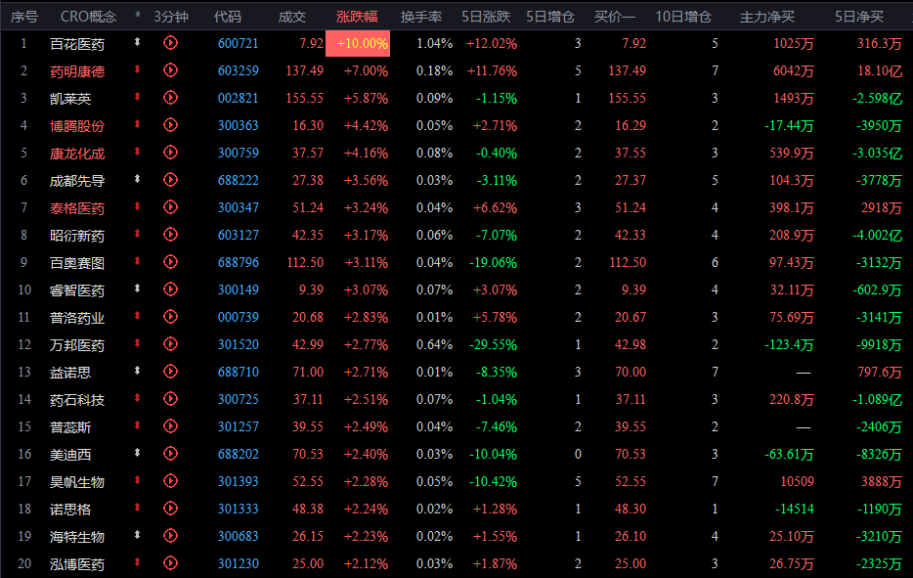Viewport: 913px width, 578px height.
Task: Open 3-minute replay icon for 成都先导
Action: [x=170, y=179]
